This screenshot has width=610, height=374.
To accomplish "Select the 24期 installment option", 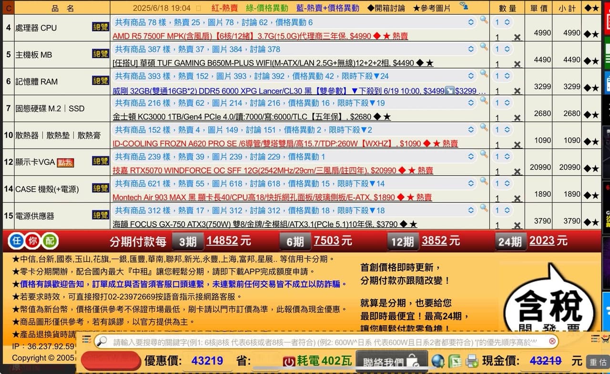I will point(510,242).
